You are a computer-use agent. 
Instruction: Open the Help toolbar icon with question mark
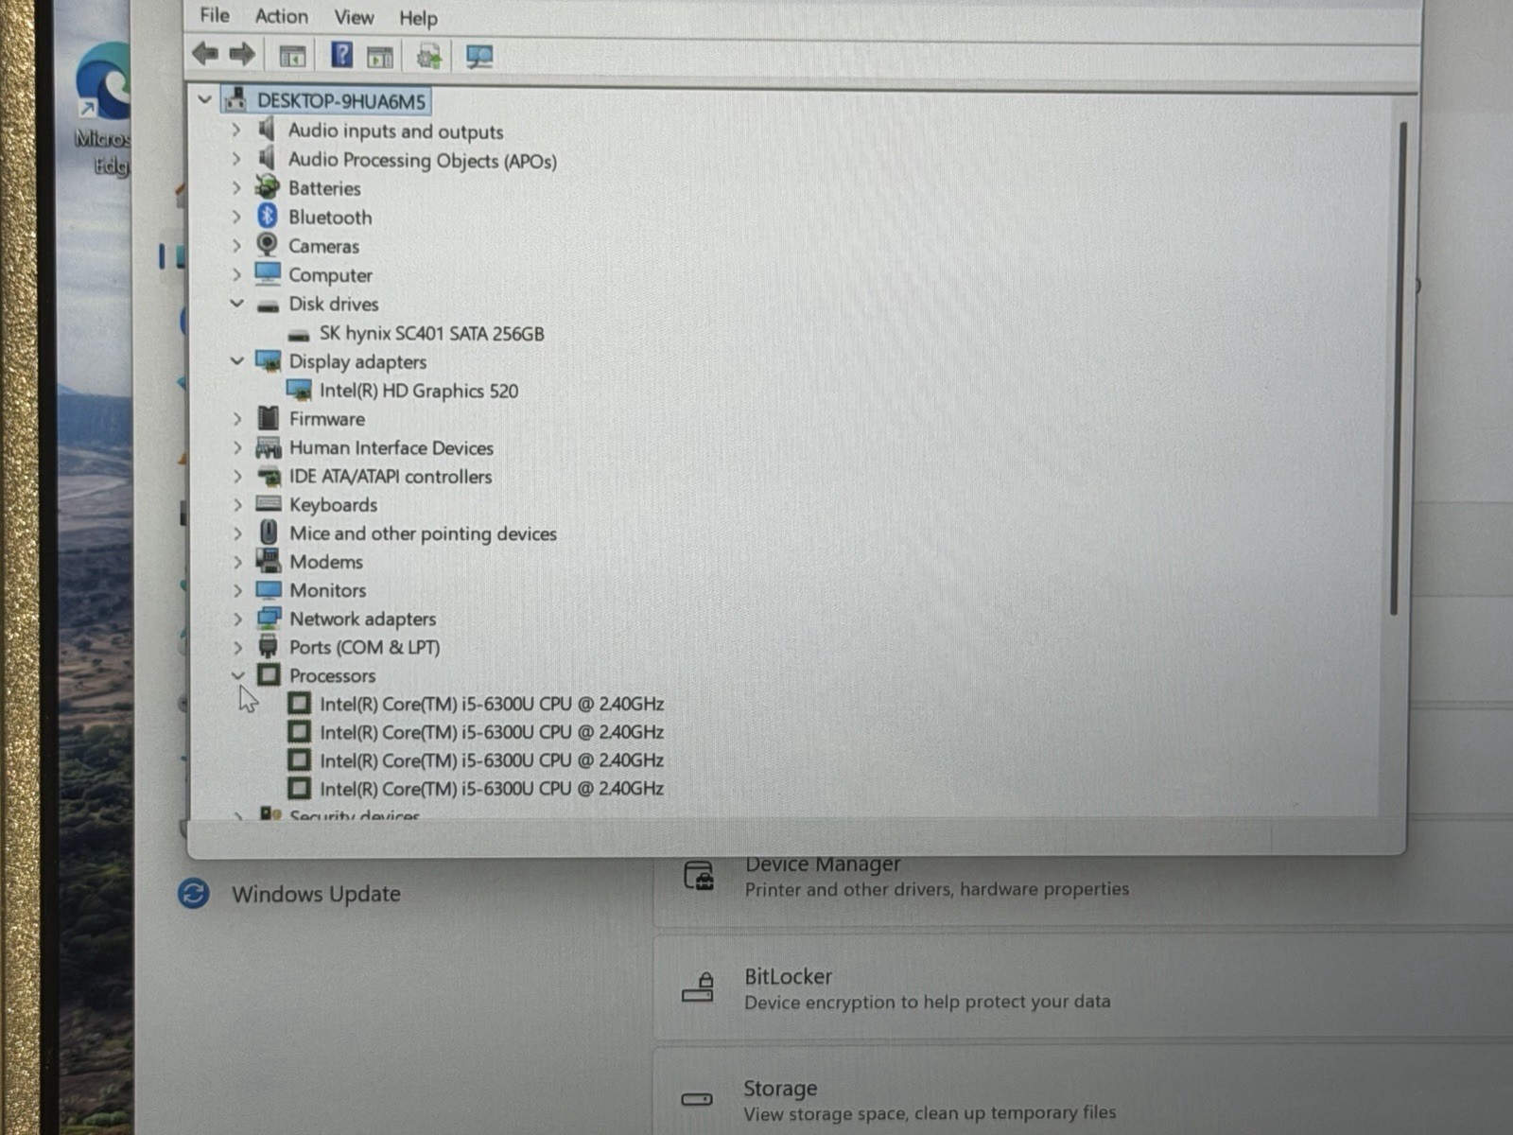[341, 55]
